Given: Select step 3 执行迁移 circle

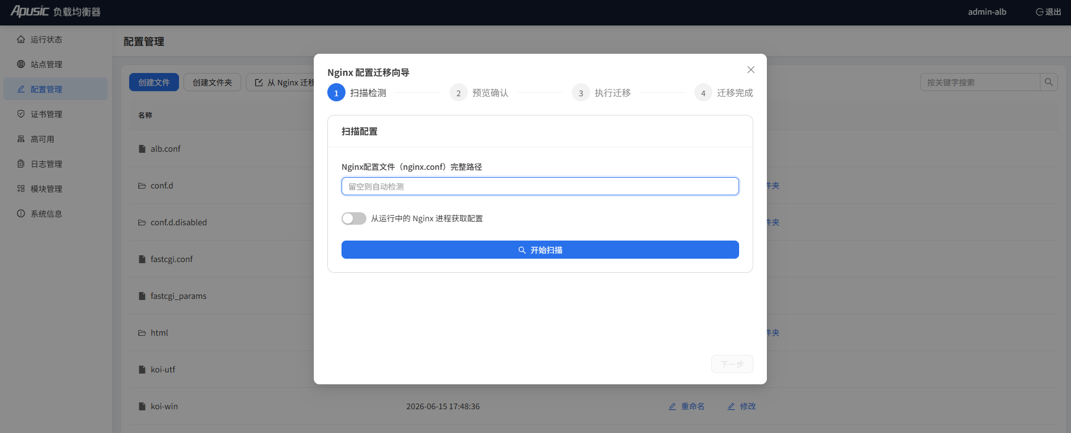Looking at the screenshot, I should [581, 93].
